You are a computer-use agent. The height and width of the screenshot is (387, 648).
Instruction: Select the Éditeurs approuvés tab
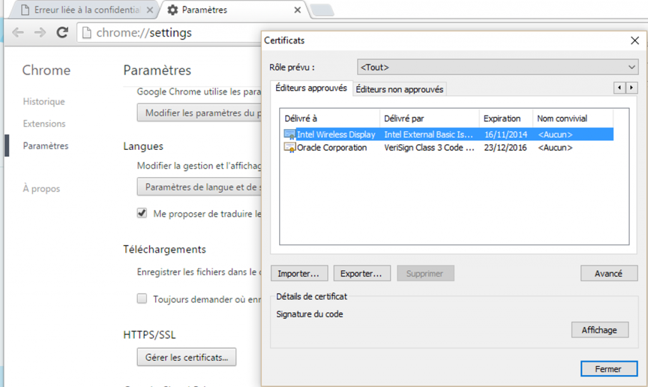tap(311, 89)
